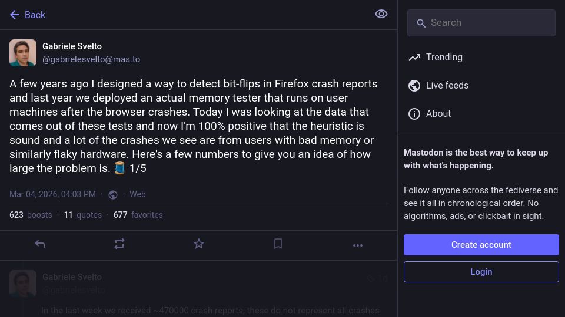The height and width of the screenshot is (317, 565).
Task: Open the Mar 04, 2026 timestamp link
Action: point(52,194)
